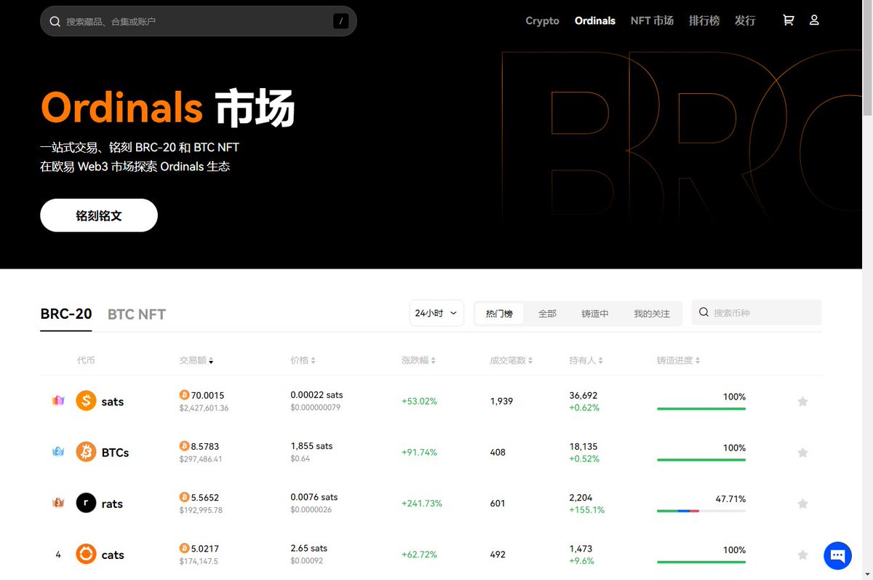
Task: Click the 代币 column header
Action: (x=86, y=360)
